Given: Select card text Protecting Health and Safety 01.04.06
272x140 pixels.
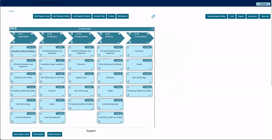Looking at the screenshot, I should (110, 117).
